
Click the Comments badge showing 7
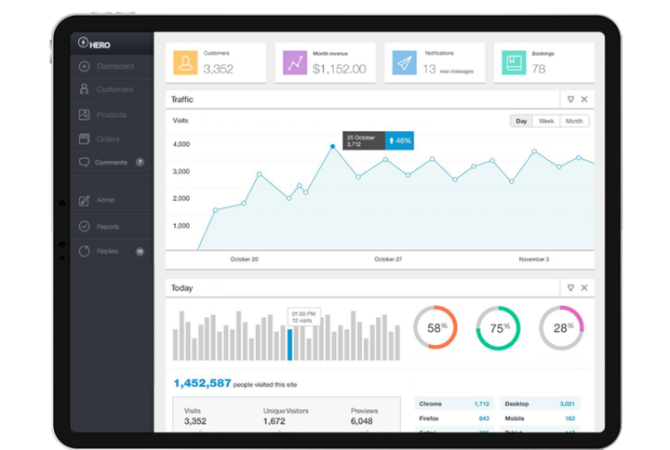(140, 162)
